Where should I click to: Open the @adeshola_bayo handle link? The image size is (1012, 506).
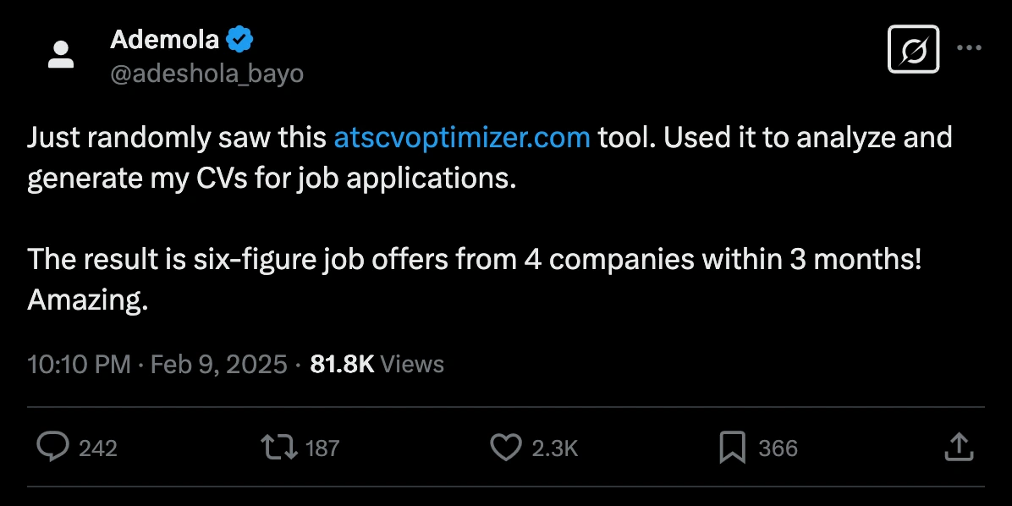point(206,74)
